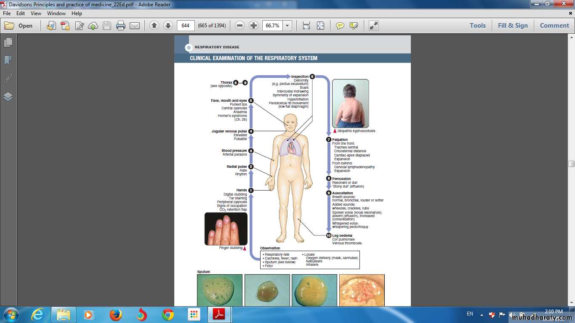Open the Bookmarks sidebar panel
The height and width of the screenshot is (323, 575).
(x=8, y=61)
